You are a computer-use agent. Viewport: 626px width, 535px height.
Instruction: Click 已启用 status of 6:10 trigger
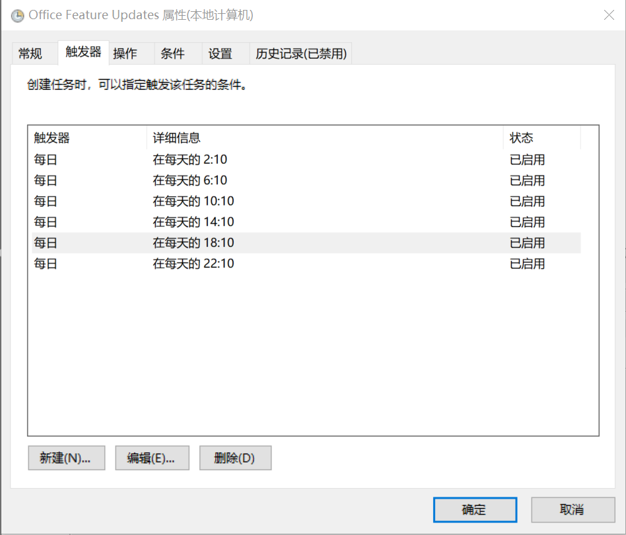[527, 180]
